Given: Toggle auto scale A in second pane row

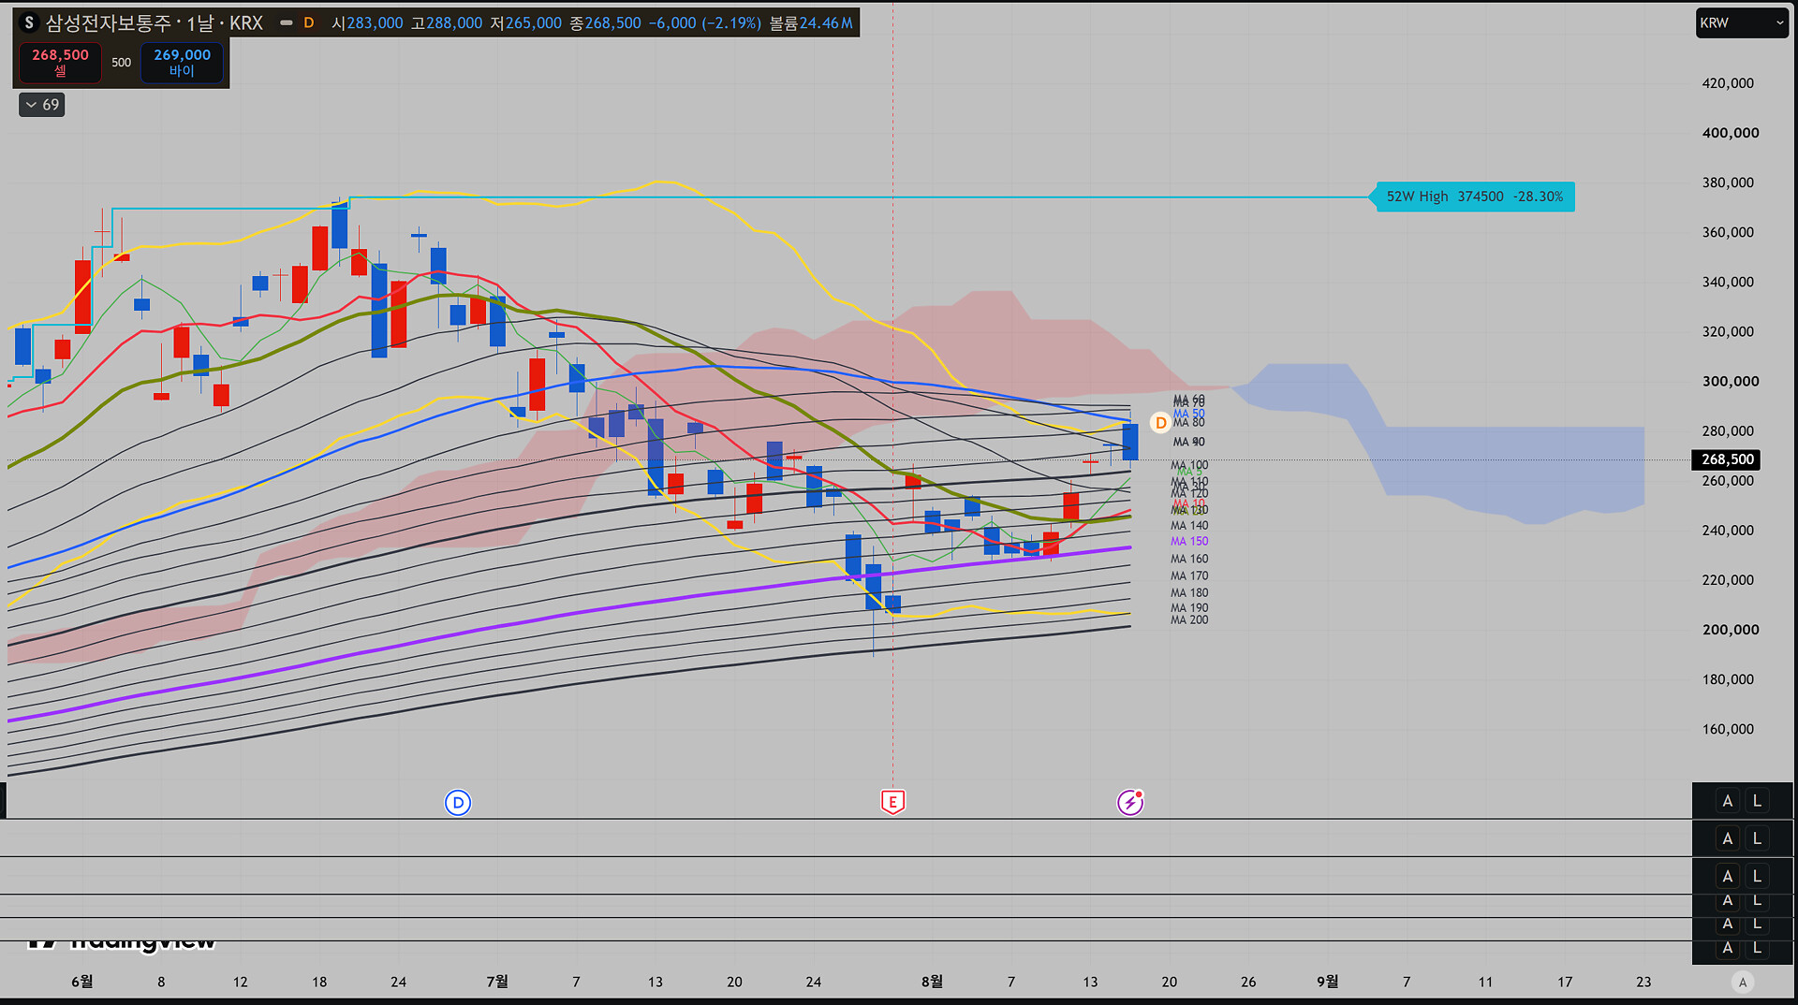Looking at the screenshot, I should pos(1728,838).
